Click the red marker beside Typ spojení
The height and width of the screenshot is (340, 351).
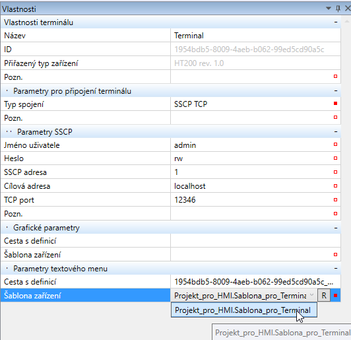pos(335,103)
